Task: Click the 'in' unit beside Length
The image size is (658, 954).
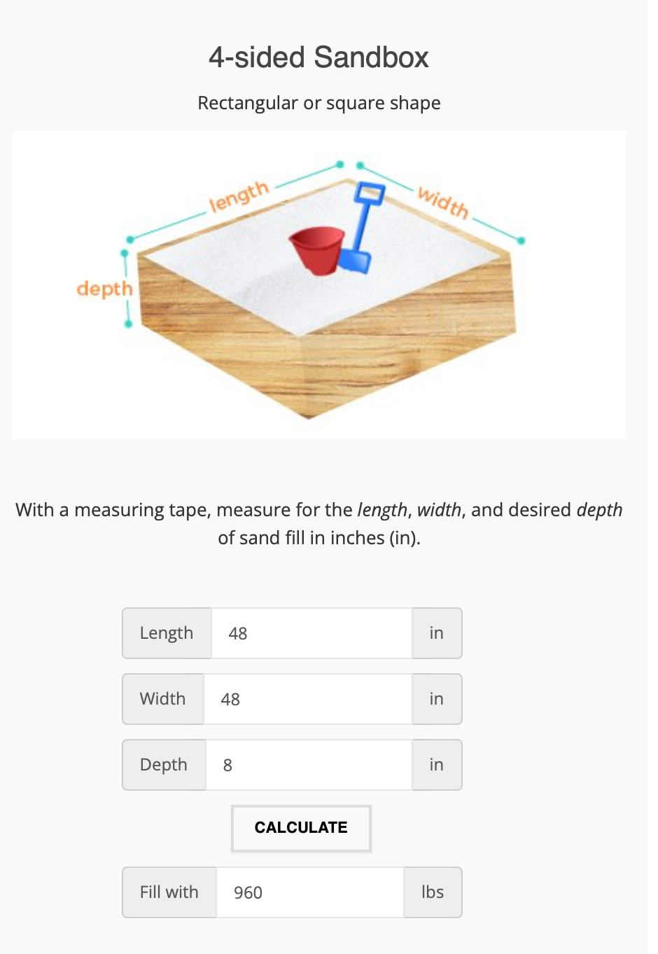Action: (x=437, y=633)
